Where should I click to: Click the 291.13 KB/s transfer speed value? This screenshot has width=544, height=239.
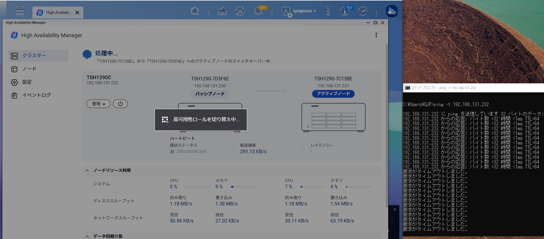point(253,152)
